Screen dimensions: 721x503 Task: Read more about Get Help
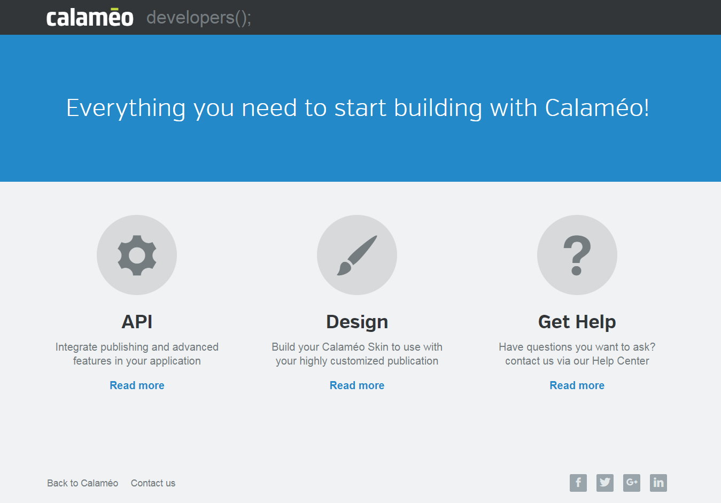tap(577, 385)
